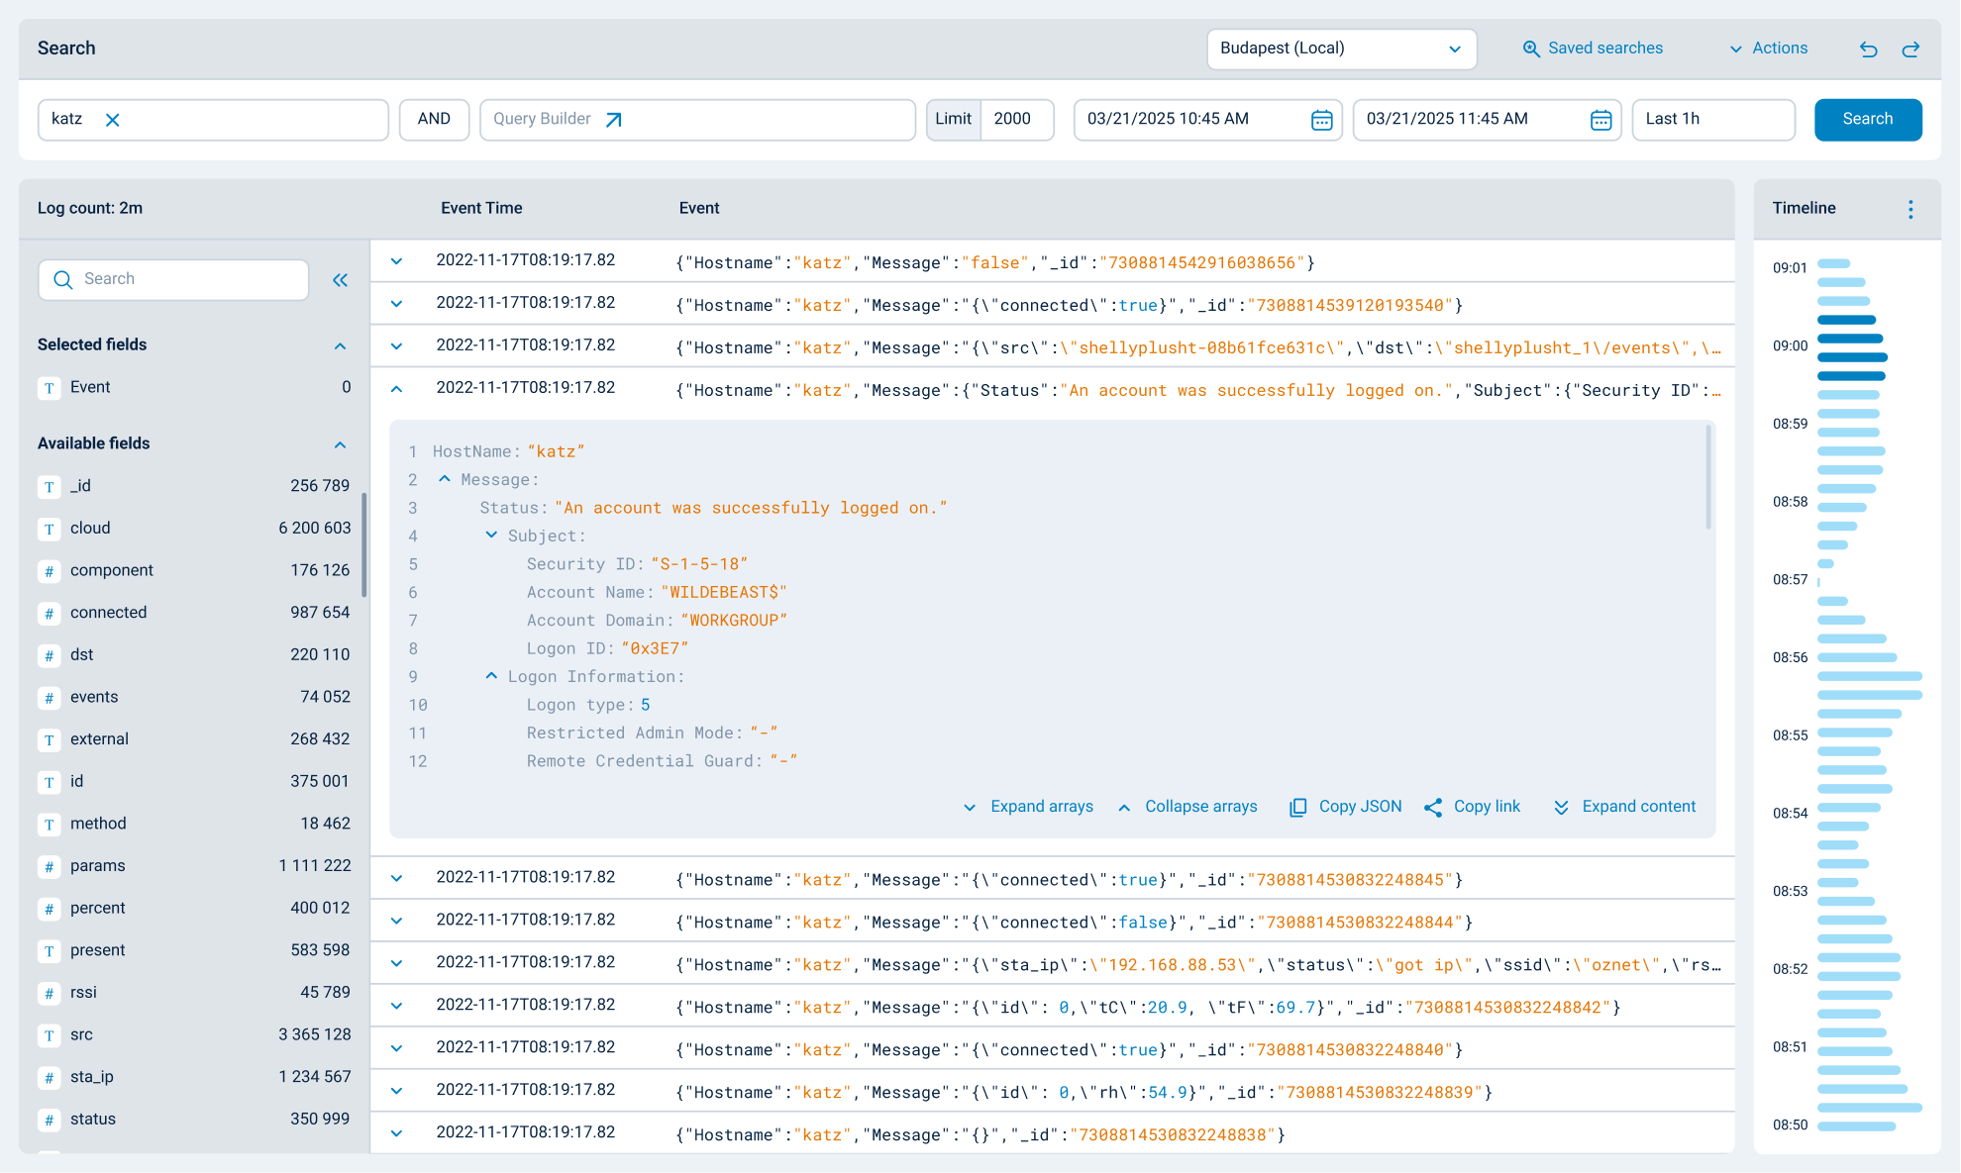Click the external field type icon
This screenshot has width=1961, height=1173.
(49, 739)
